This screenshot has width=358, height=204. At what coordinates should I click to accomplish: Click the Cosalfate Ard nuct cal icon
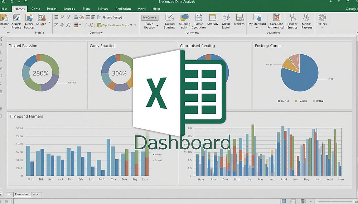[x=276, y=18]
